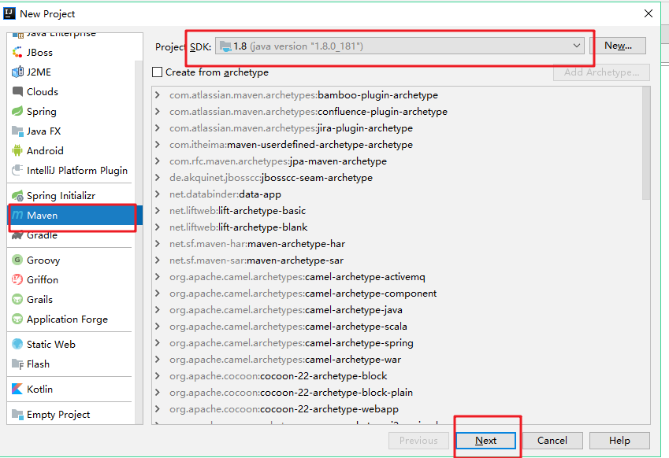Select Groovy in project type list
669x458 pixels.
[70, 260]
